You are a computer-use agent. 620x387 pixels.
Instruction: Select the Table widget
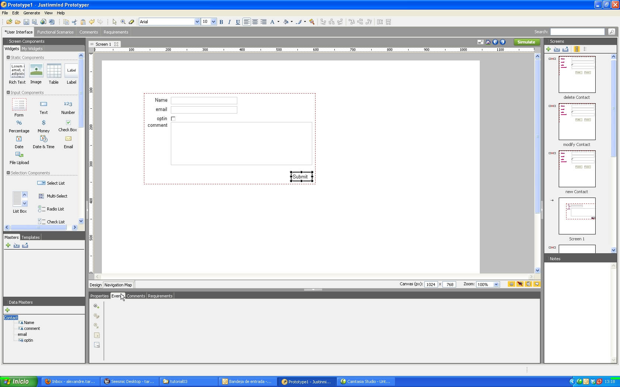pyautogui.click(x=54, y=71)
